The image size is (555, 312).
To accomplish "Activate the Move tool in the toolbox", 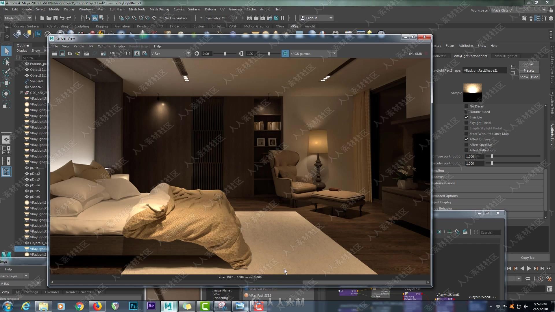I will tap(7, 83).
